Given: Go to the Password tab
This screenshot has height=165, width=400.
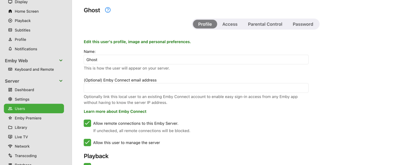Looking at the screenshot, I should click(303, 24).
